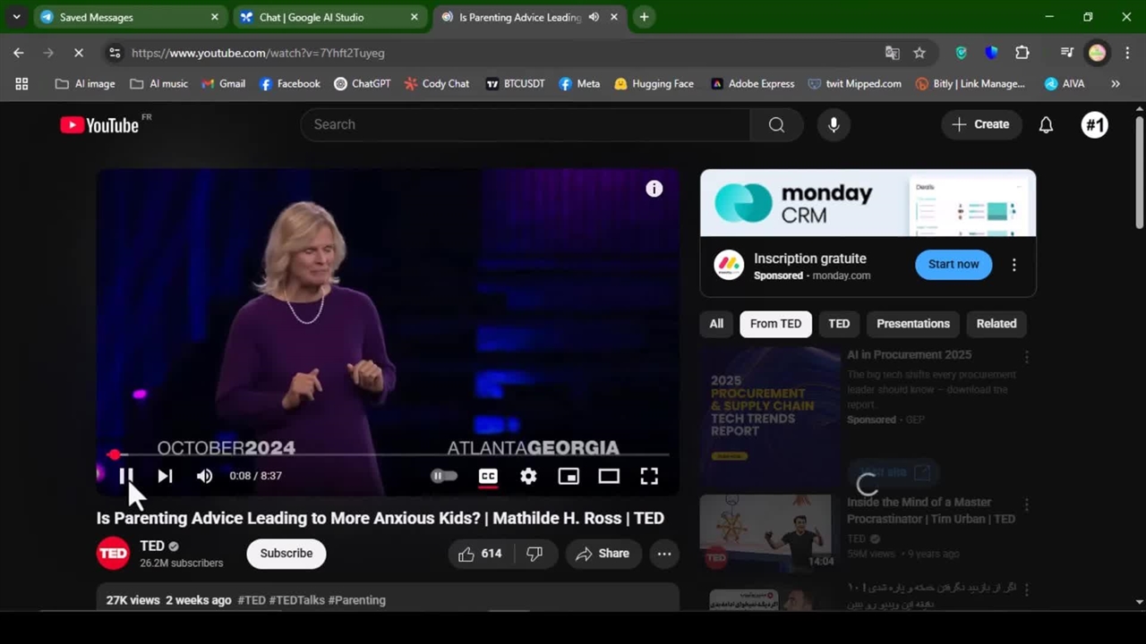Search with voice microphone
Screen dimensions: 1146x644
(x=834, y=124)
